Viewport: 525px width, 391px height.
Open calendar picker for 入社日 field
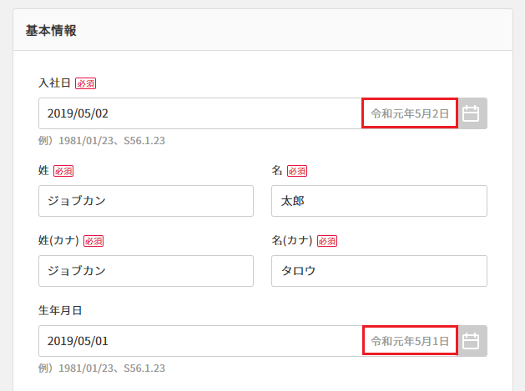tap(472, 113)
